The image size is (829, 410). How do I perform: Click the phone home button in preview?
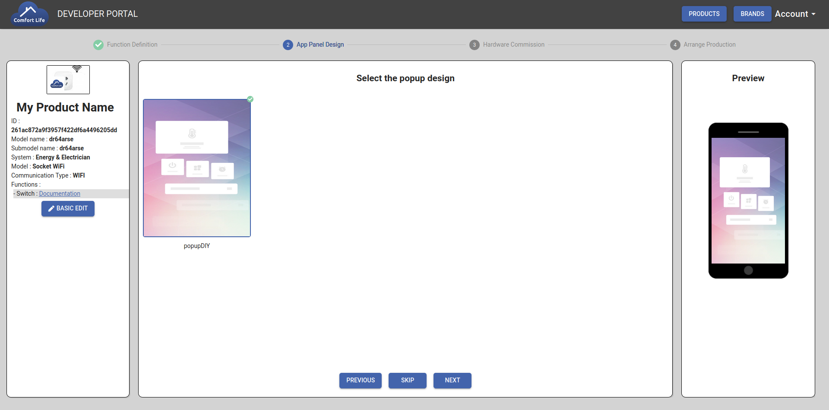(748, 270)
